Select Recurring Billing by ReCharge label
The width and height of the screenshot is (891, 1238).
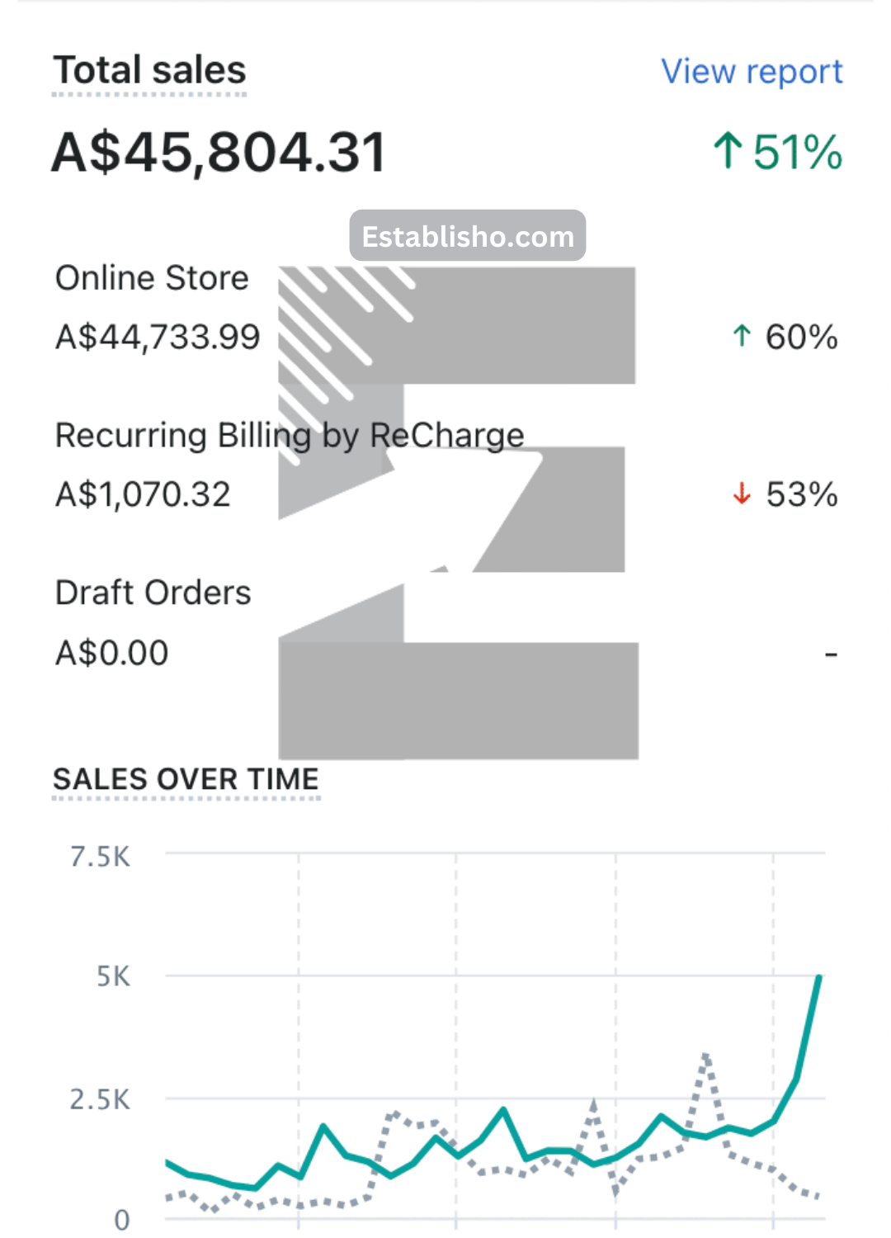290,435
